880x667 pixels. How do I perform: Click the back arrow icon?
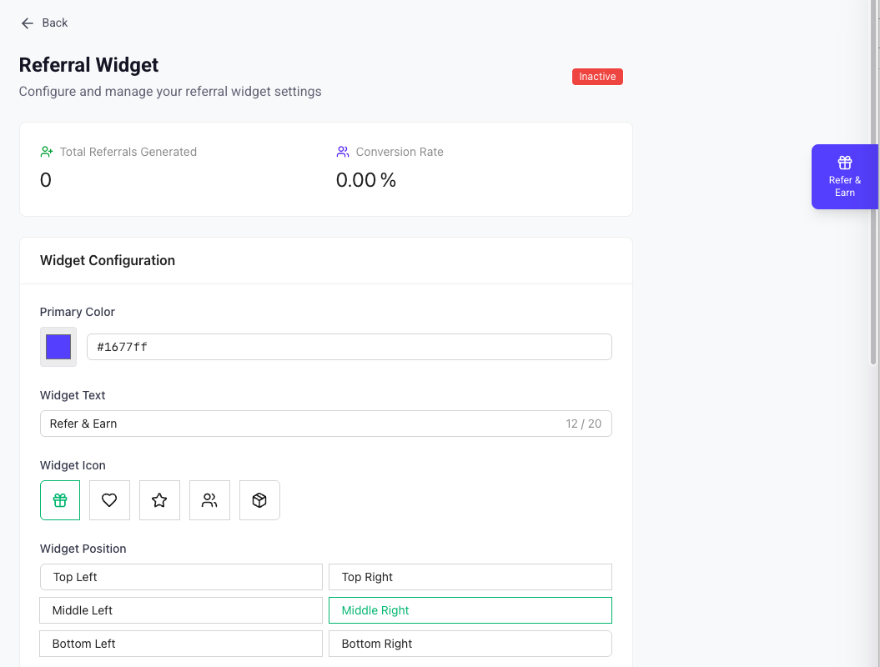(x=27, y=23)
